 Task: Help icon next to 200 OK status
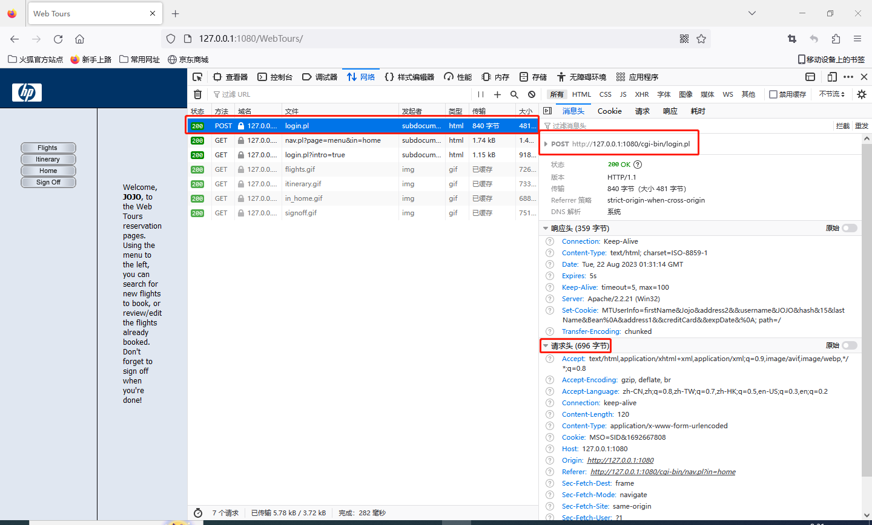coord(638,165)
